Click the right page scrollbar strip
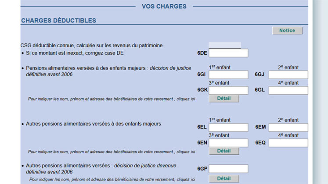The height and width of the screenshot is (184, 328). coord(320,92)
